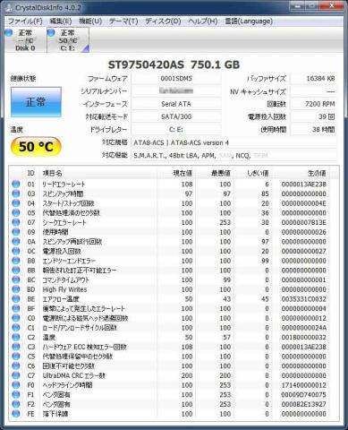Open the ディスク(D) menu

tap(163, 21)
